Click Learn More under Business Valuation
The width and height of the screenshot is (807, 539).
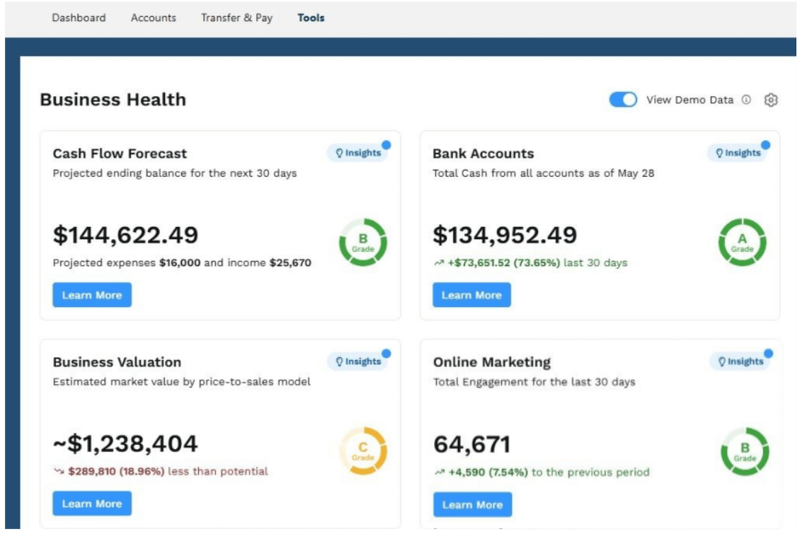pos(92,504)
